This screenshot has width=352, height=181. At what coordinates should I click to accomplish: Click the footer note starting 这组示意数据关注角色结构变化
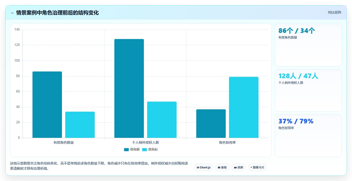(x=99, y=166)
